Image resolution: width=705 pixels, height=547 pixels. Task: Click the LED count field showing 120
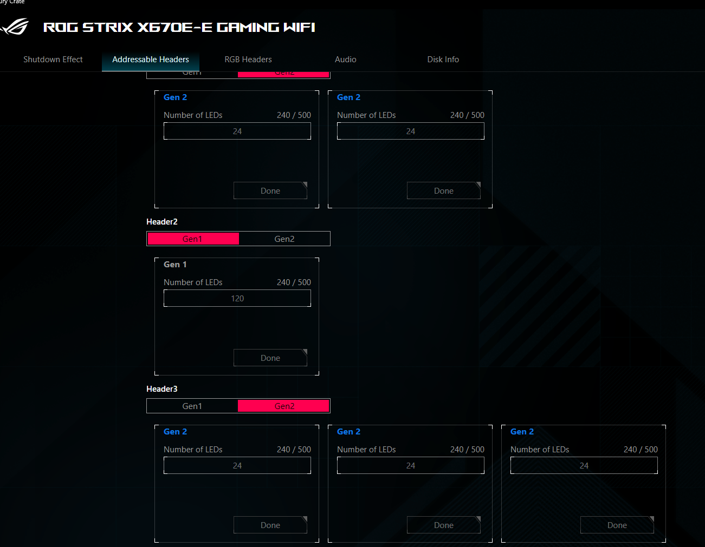[x=237, y=298]
